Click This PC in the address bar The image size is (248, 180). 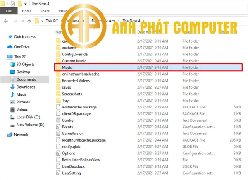click(x=52, y=21)
